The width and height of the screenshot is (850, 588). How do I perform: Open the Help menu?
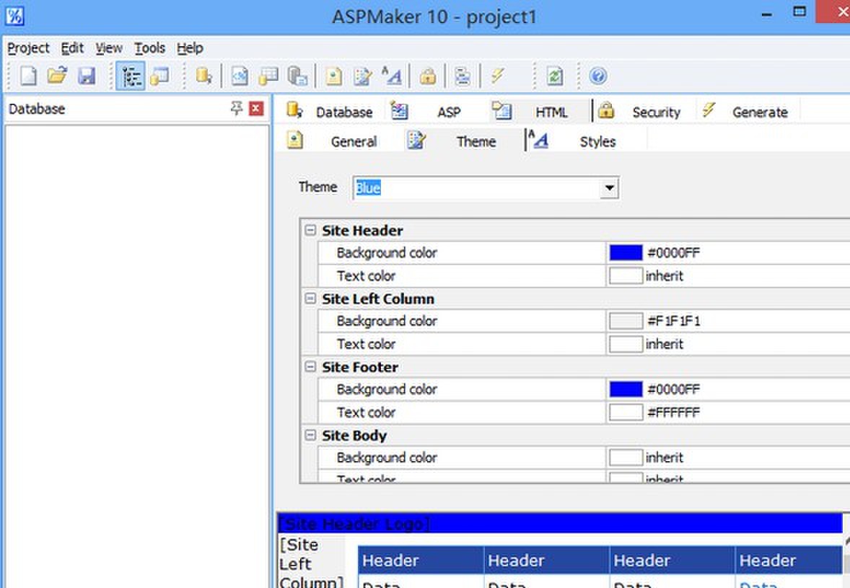coord(190,48)
